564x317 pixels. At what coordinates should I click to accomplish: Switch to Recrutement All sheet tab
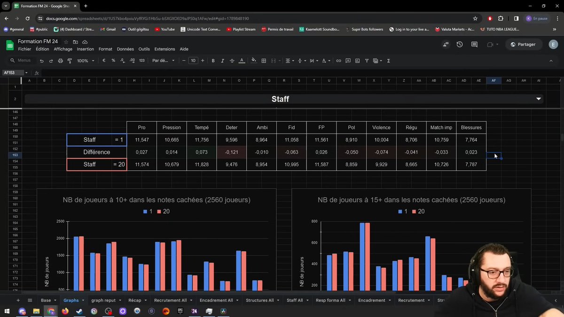(x=170, y=300)
